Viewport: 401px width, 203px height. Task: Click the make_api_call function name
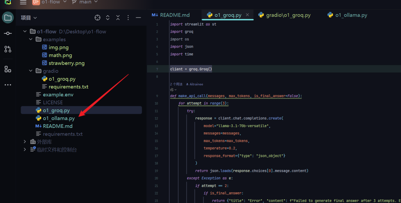tap(192, 96)
